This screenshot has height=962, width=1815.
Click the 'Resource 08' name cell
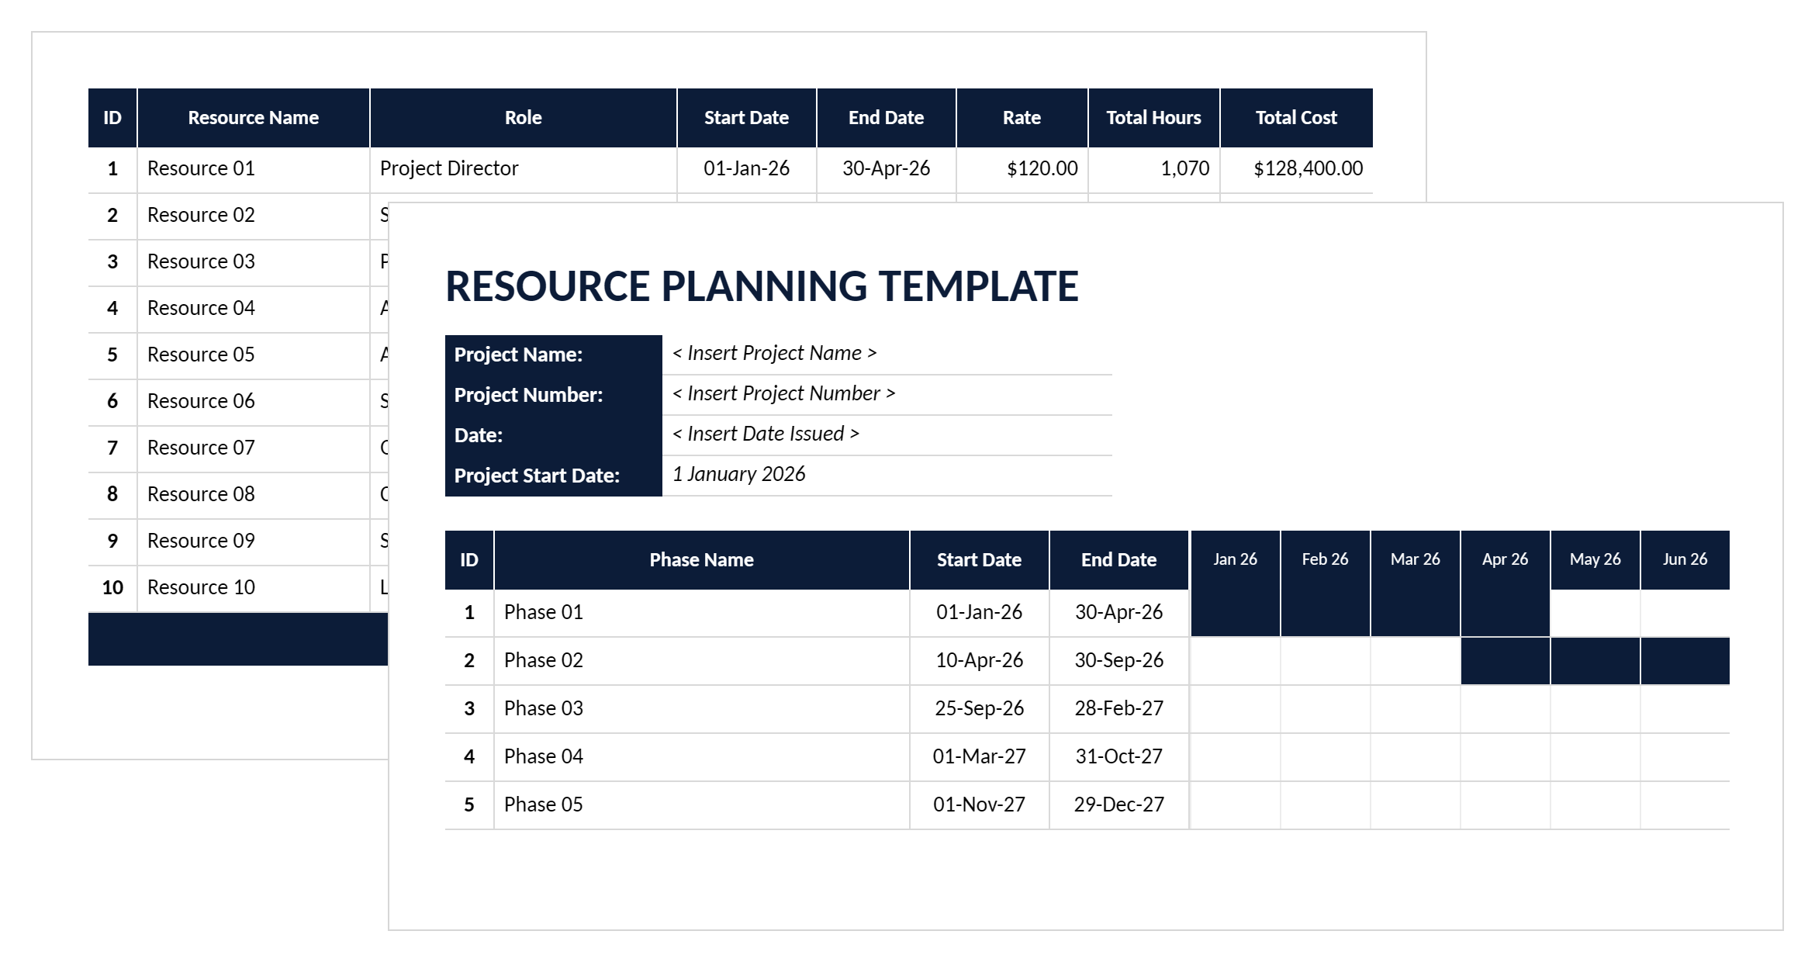pyautogui.click(x=253, y=495)
